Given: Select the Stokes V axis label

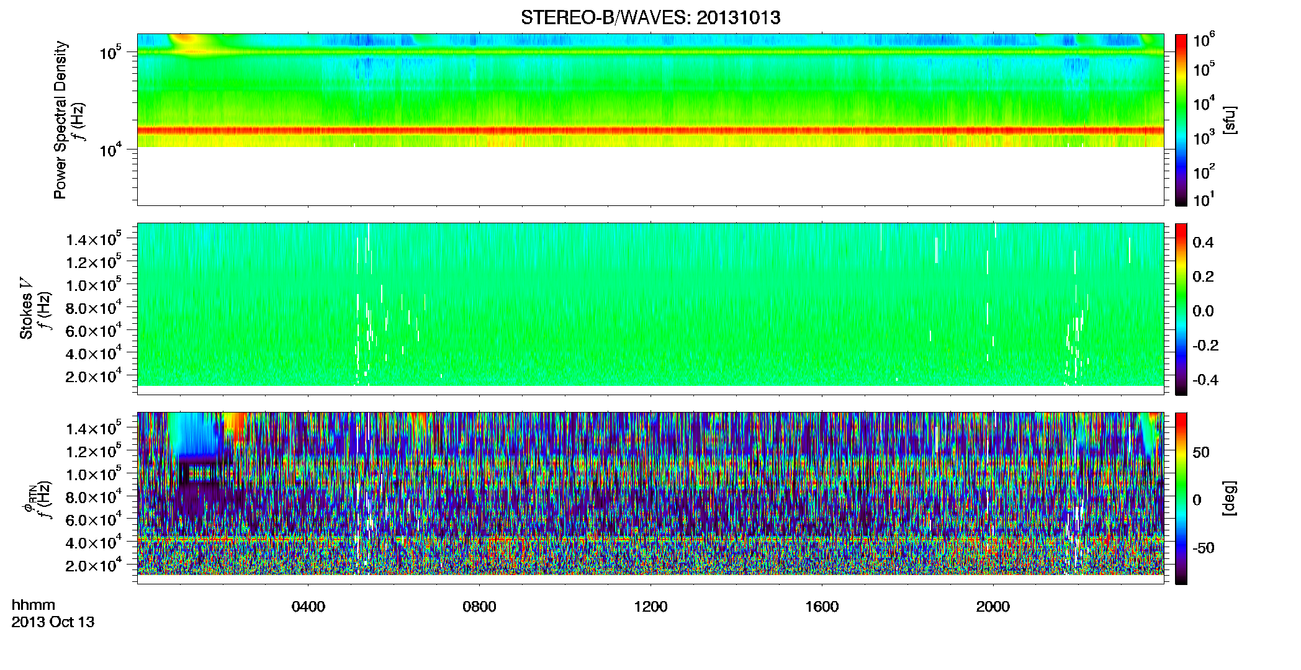Looking at the screenshot, I should tap(27, 308).
